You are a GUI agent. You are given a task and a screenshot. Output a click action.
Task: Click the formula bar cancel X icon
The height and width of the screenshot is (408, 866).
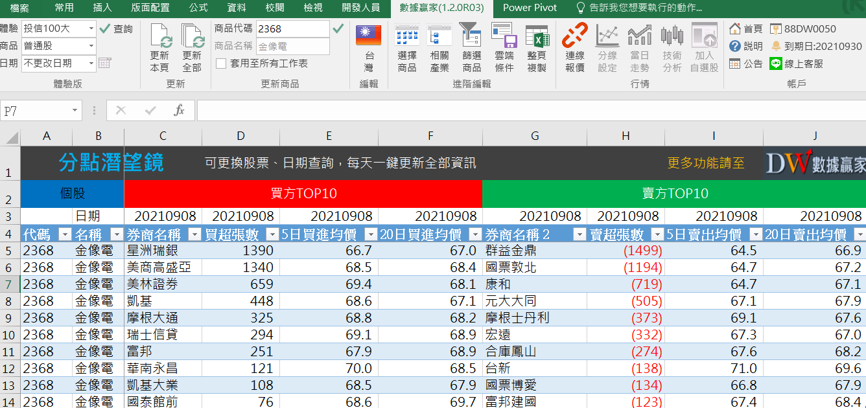click(121, 111)
